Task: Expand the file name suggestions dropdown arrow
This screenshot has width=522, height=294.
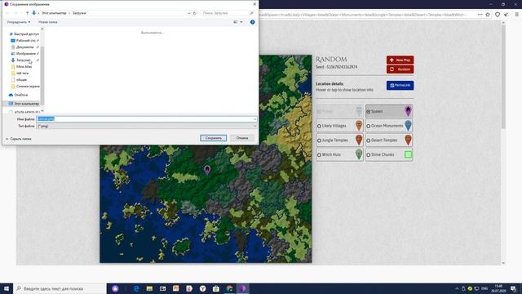Action: (x=254, y=119)
